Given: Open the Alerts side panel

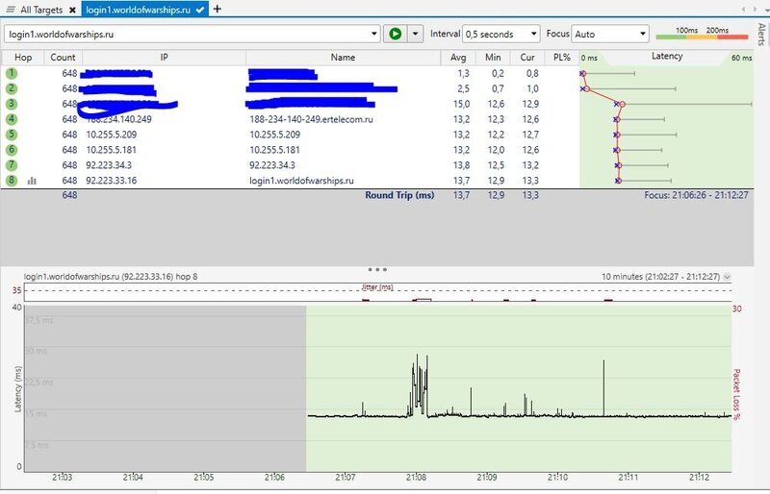Looking at the screenshot, I should (761, 34).
